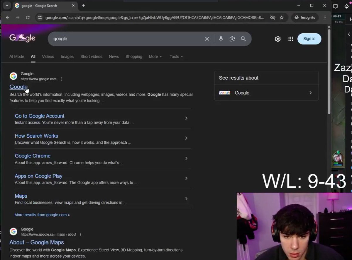This screenshot has height=260, width=352.
Task: Open Apps on Google Play link
Action: coord(38,176)
